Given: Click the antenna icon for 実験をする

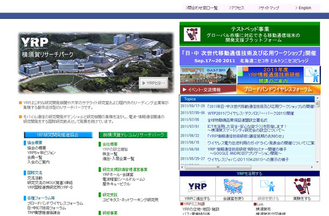Looking at the screenshot, I should [302, 186].
